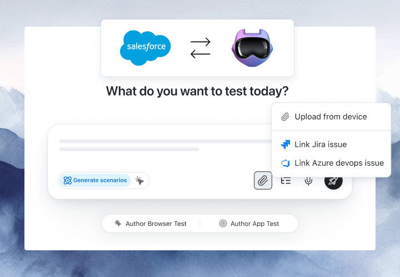
Task: Open Author Browser Test
Action: pyautogui.click(x=151, y=224)
